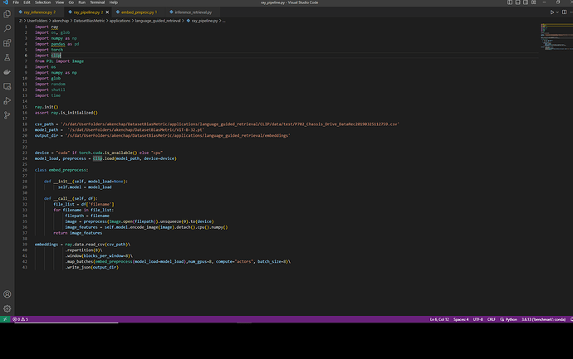Change the CRLF end of line sequence

pos(492,319)
